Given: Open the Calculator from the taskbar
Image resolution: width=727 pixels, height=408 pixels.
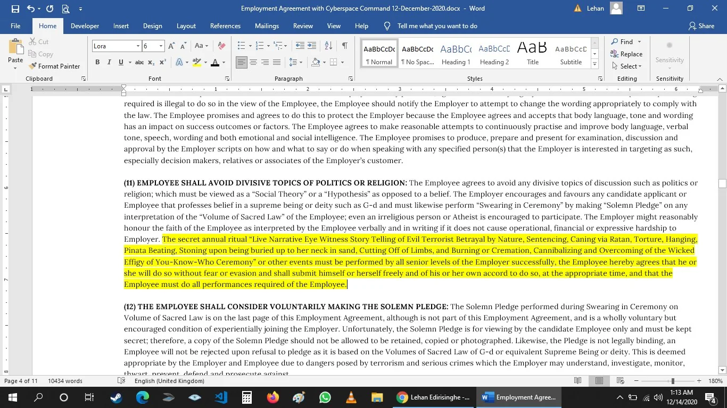Looking at the screenshot, I should (x=246, y=397).
